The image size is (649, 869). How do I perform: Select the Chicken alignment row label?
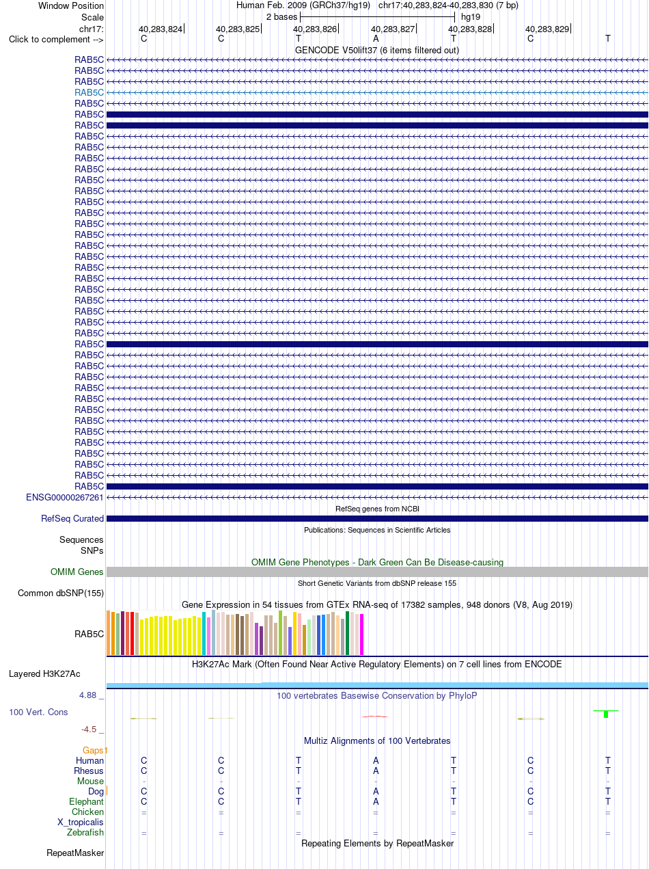(88, 812)
